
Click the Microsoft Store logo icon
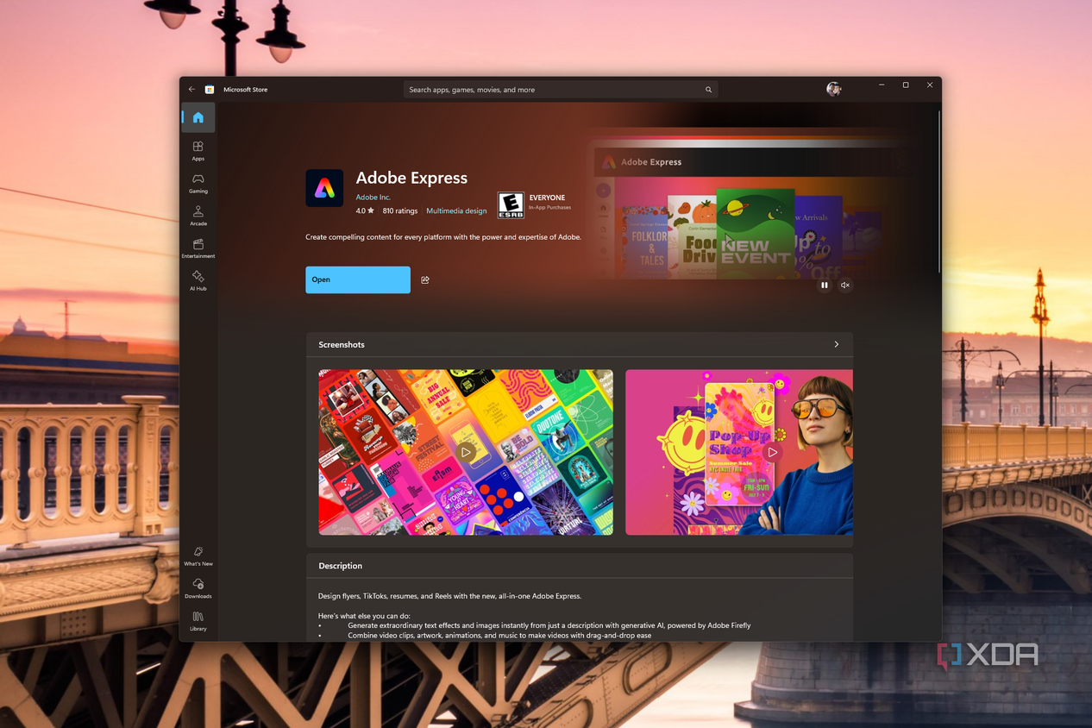[210, 89]
